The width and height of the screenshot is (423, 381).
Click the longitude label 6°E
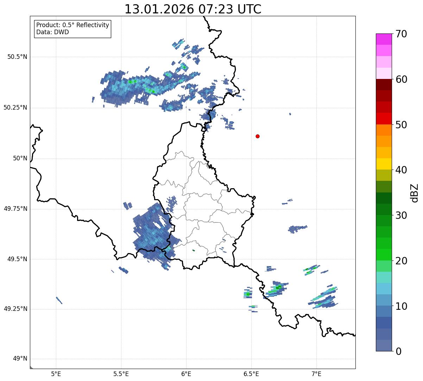pos(186,374)
